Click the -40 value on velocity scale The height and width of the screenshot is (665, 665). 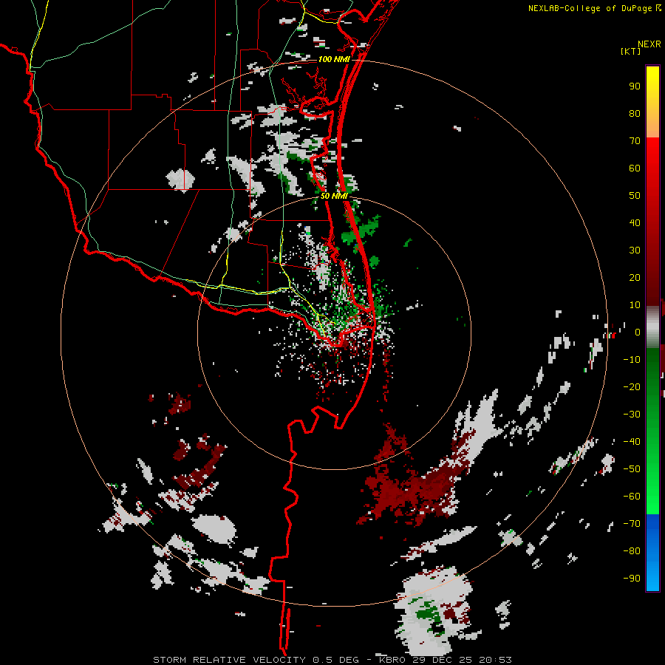click(632, 442)
